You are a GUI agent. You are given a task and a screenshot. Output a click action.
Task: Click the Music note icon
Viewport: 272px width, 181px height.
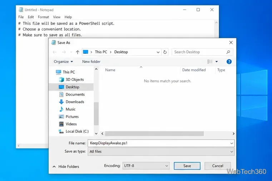click(61, 109)
